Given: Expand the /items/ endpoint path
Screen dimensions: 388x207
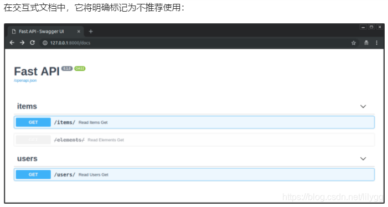Looking at the screenshot, I should coord(65,122).
